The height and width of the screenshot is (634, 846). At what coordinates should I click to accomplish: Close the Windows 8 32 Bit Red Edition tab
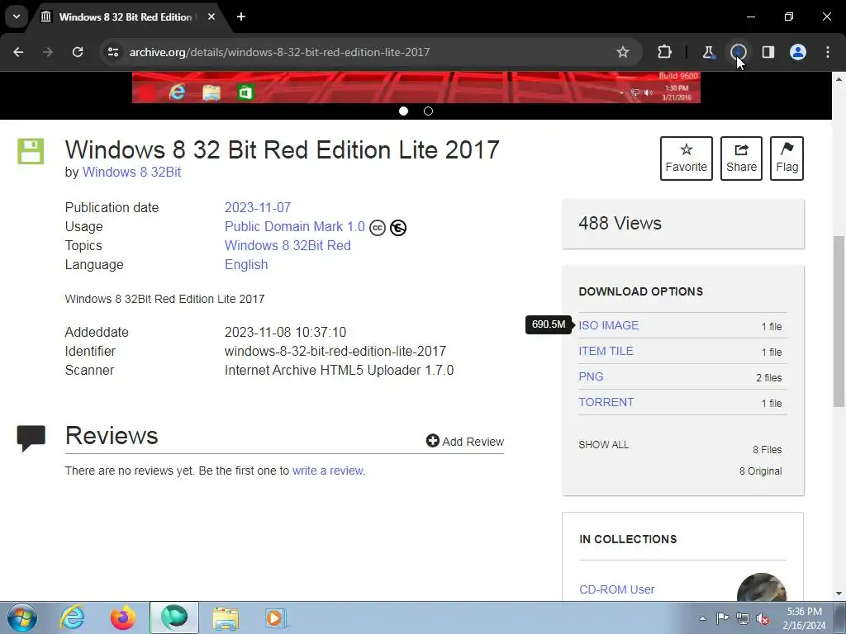pyautogui.click(x=211, y=17)
